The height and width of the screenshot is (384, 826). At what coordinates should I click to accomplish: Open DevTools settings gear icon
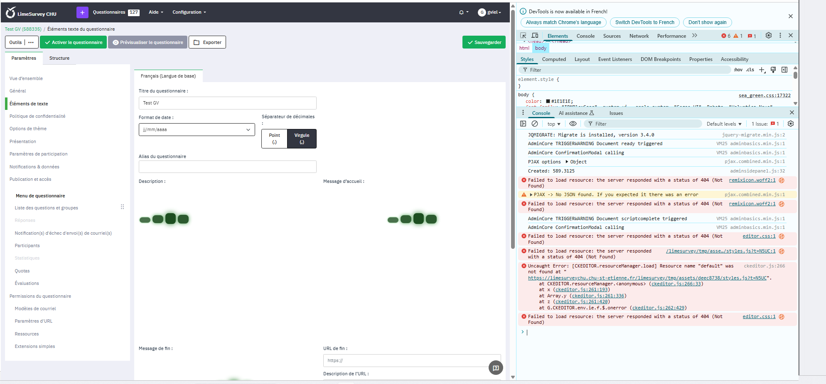(x=768, y=36)
